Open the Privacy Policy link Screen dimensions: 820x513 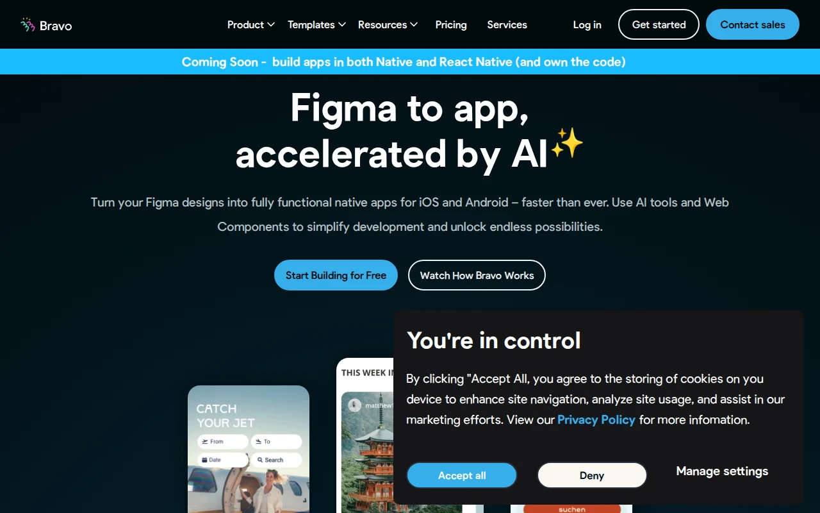click(x=596, y=419)
